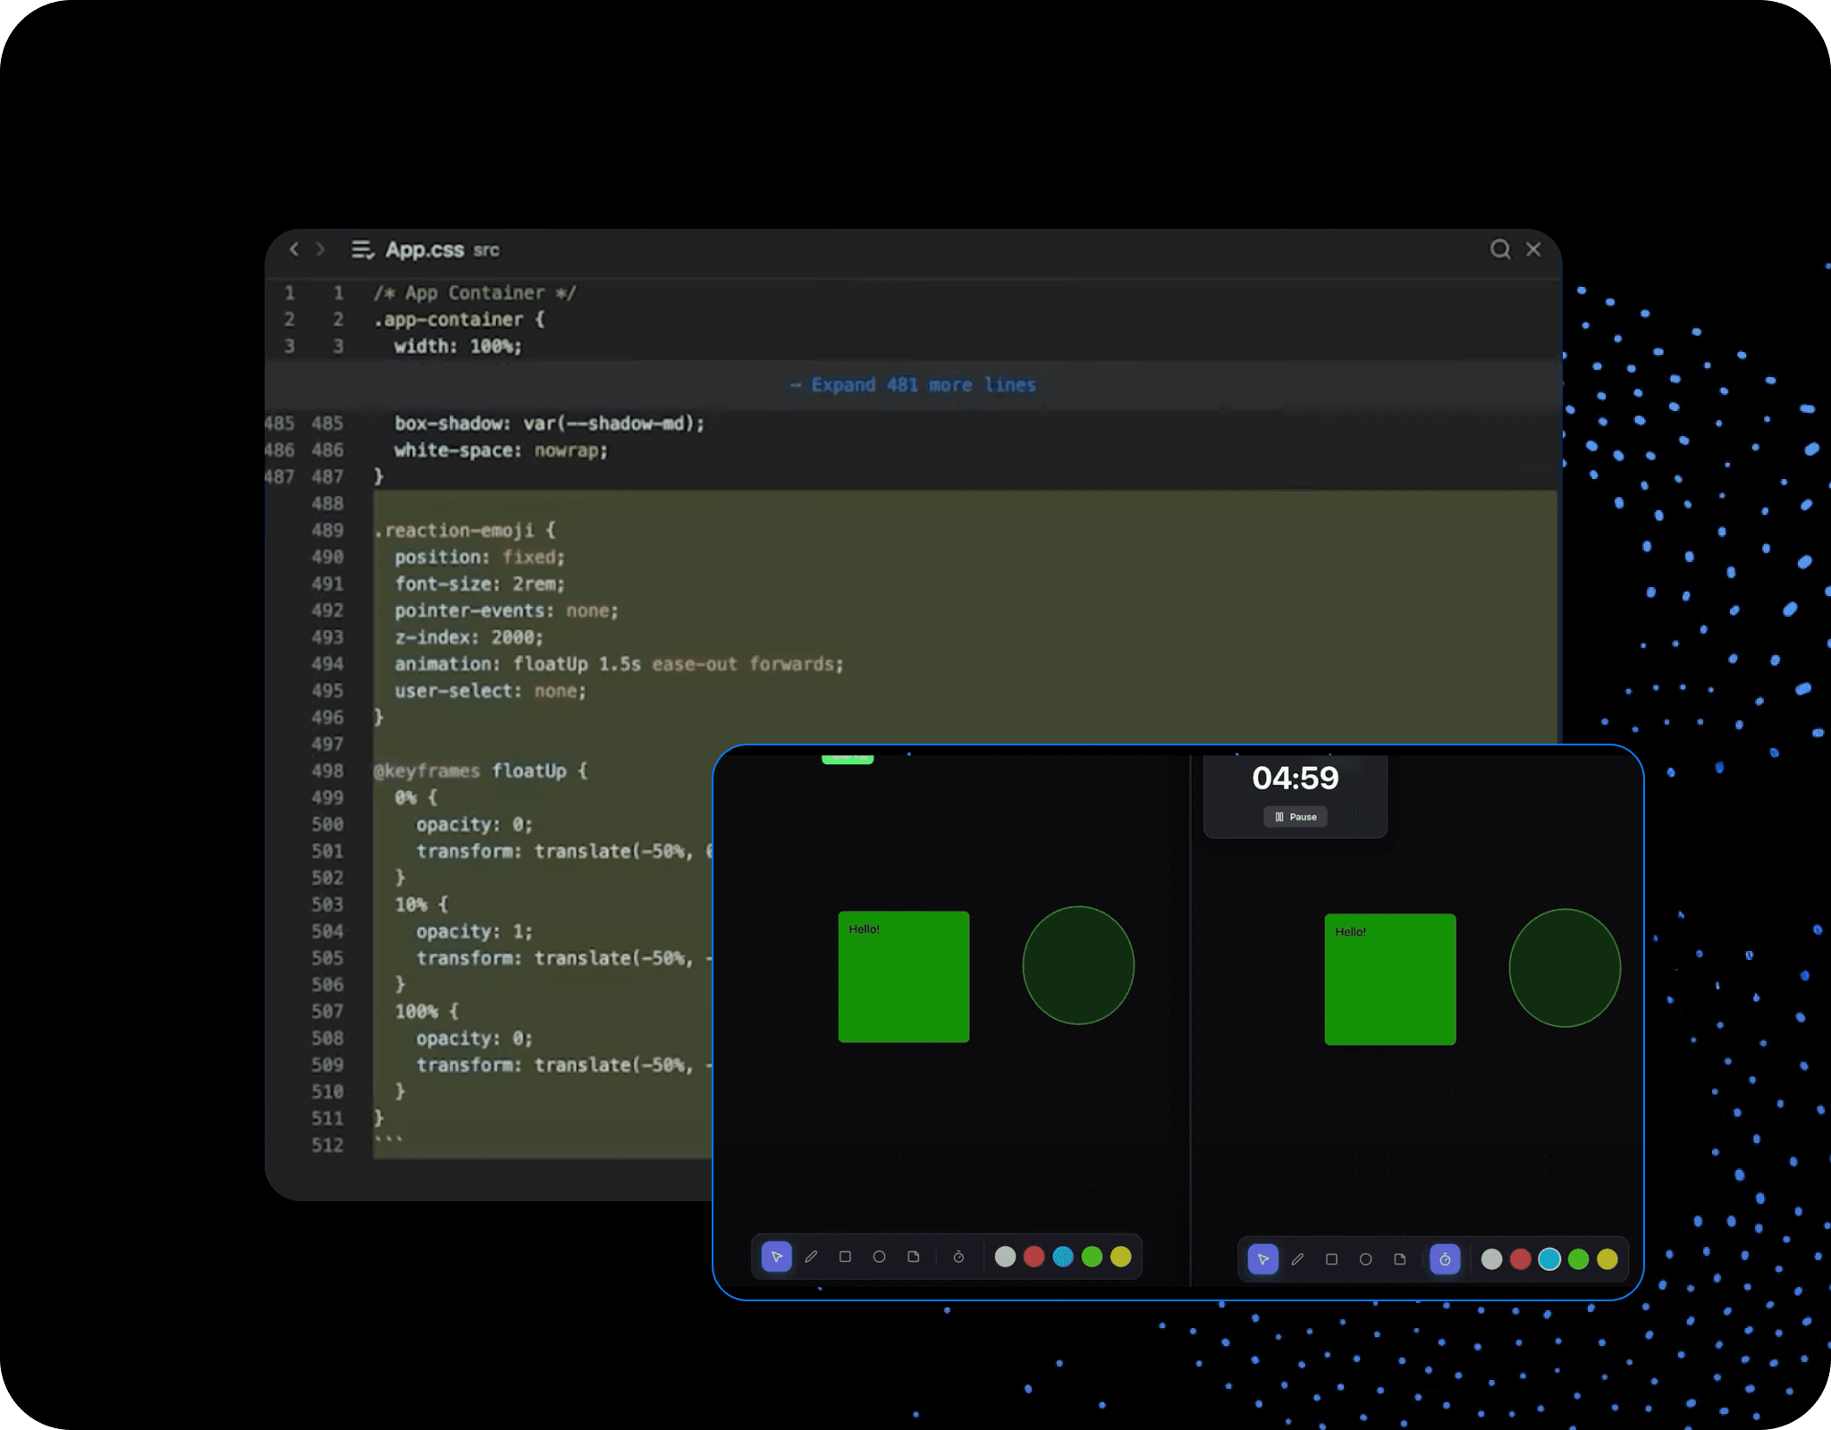The image size is (1831, 1430).
Task: Click the timer icon in left toolbar
Action: [x=958, y=1257]
